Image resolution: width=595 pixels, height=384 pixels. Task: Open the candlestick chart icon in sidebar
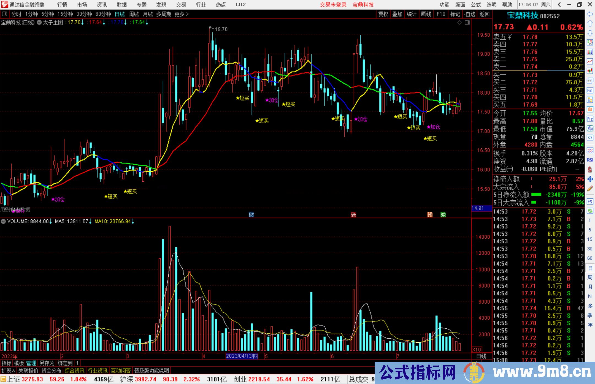[590, 71]
